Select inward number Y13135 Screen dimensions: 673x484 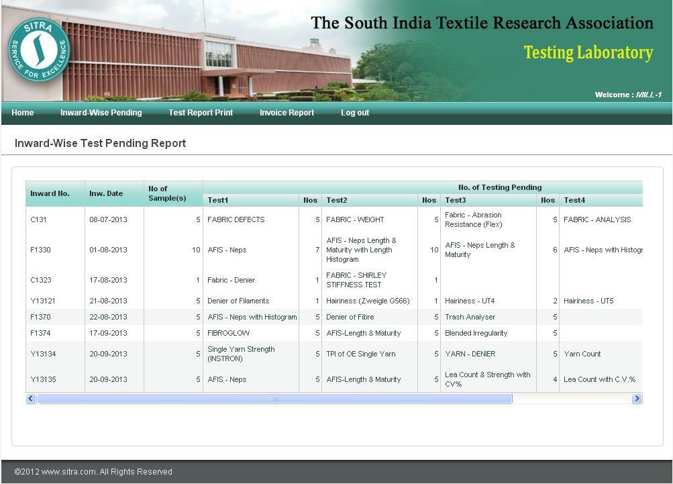click(x=44, y=379)
